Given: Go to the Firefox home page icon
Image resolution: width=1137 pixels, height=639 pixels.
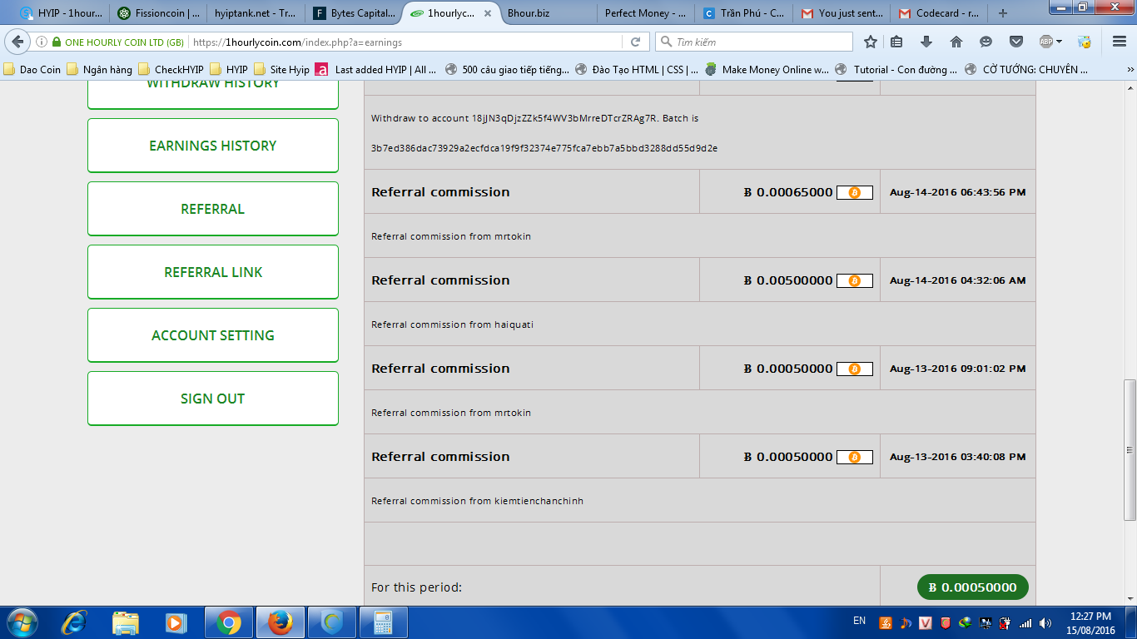Looking at the screenshot, I should 956,42.
